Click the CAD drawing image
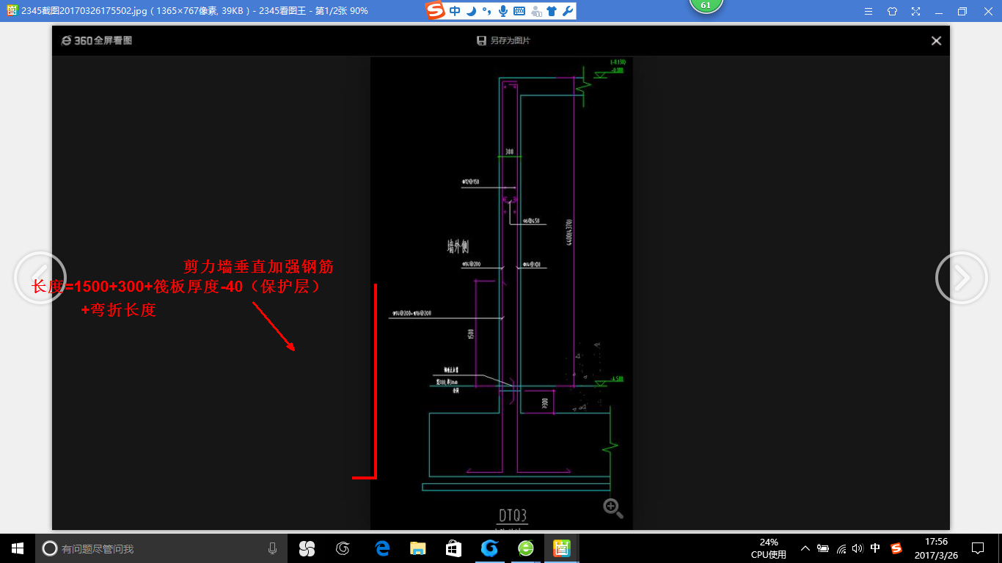The width and height of the screenshot is (1002, 563). [501, 293]
